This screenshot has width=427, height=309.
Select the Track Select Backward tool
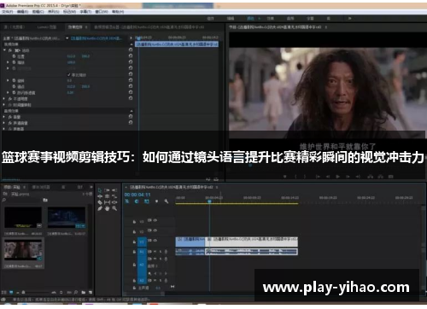[x=114, y=190]
